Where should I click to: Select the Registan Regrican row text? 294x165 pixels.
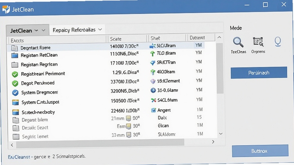pos(39,65)
